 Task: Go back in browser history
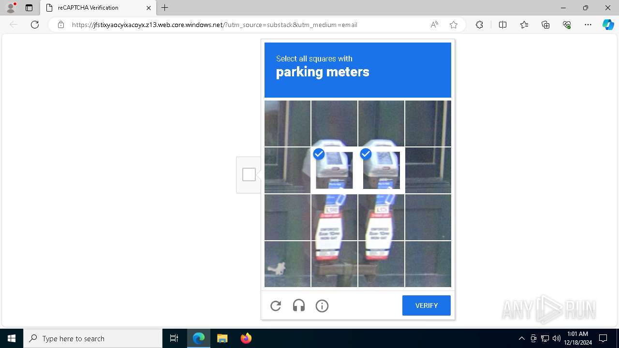pos(14,25)
